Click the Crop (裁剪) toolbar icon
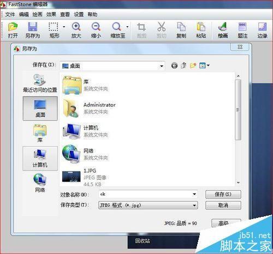Image resolution: width=273 pixels, height=254 pixels. [x=141, y=30]
